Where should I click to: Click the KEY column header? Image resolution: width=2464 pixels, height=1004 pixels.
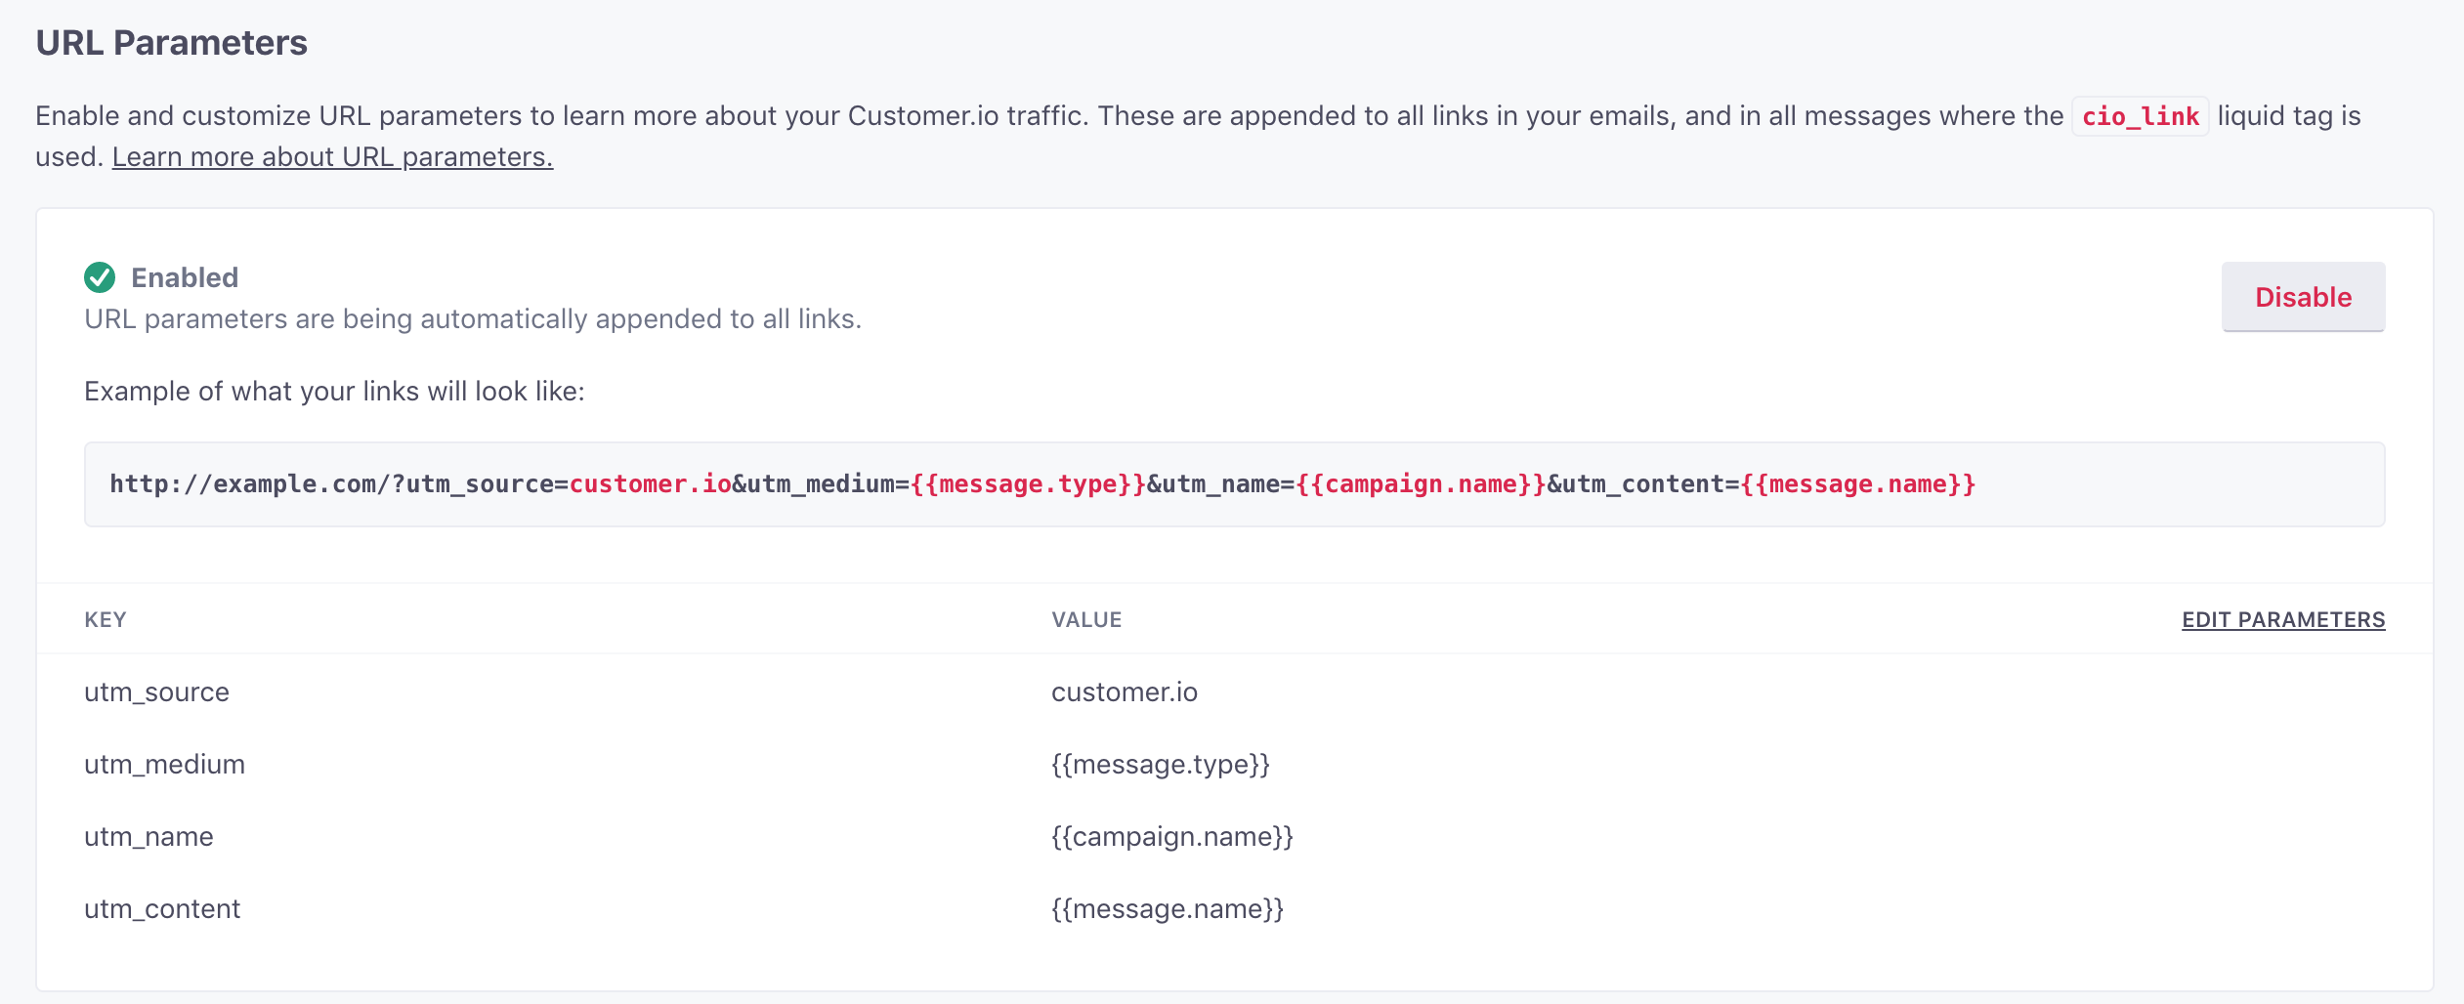coord(106,620)
